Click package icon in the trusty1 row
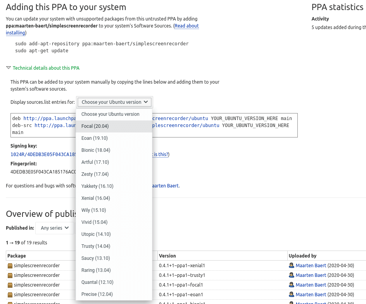This screenshot has width=366, height=304. tap(10, 275)
